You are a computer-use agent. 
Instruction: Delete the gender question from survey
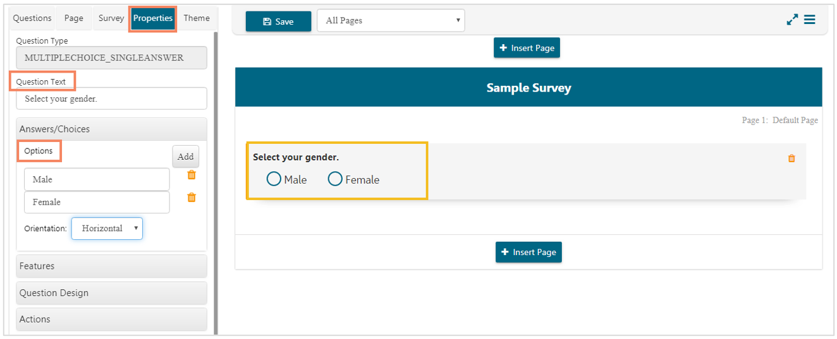point(791,158)
